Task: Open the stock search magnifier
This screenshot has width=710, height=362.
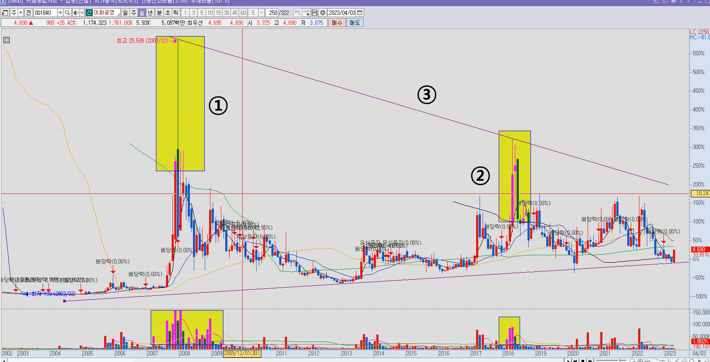Action: (x=68, y=13)
